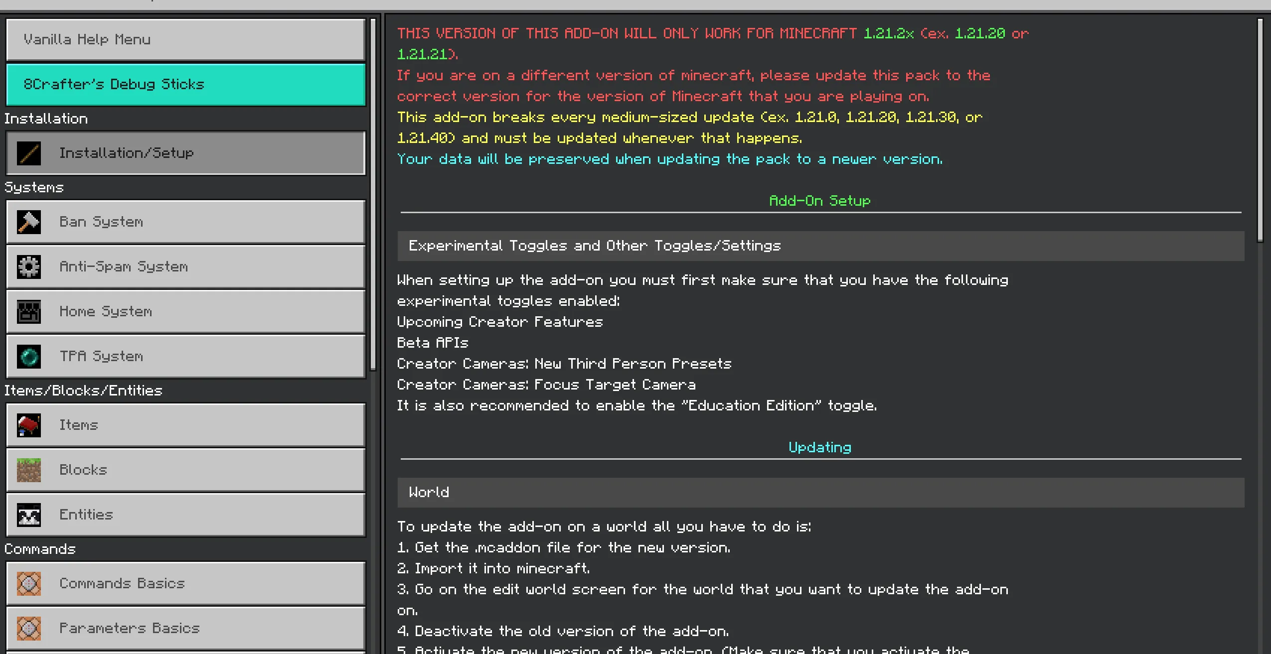1271x654 pixels.
Task: Click the Systems category label
Action: (34, 188)
